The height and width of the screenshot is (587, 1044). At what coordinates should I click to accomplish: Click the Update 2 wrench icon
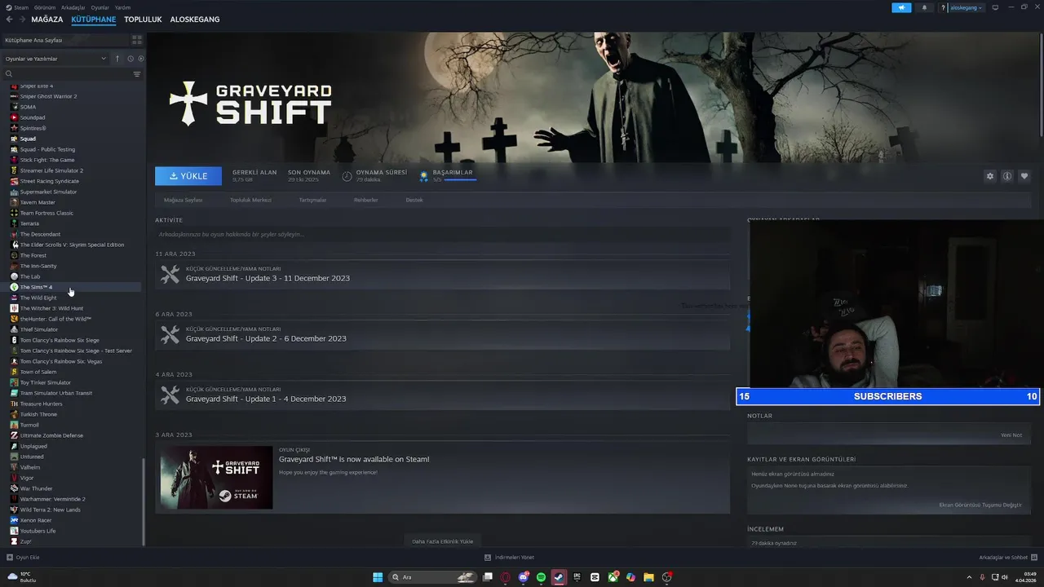coord(170,335)
